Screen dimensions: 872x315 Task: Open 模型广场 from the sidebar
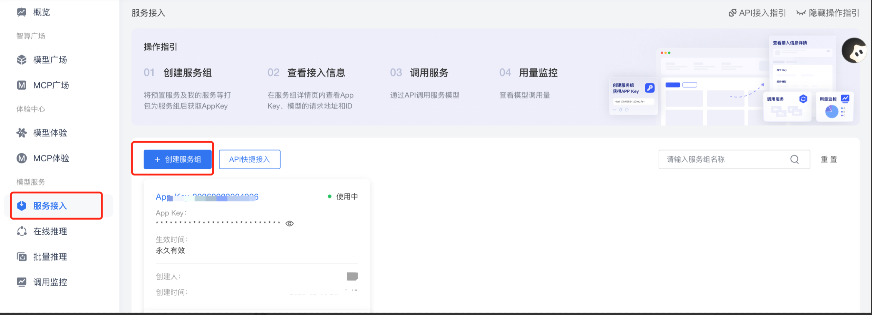[50, 60]
